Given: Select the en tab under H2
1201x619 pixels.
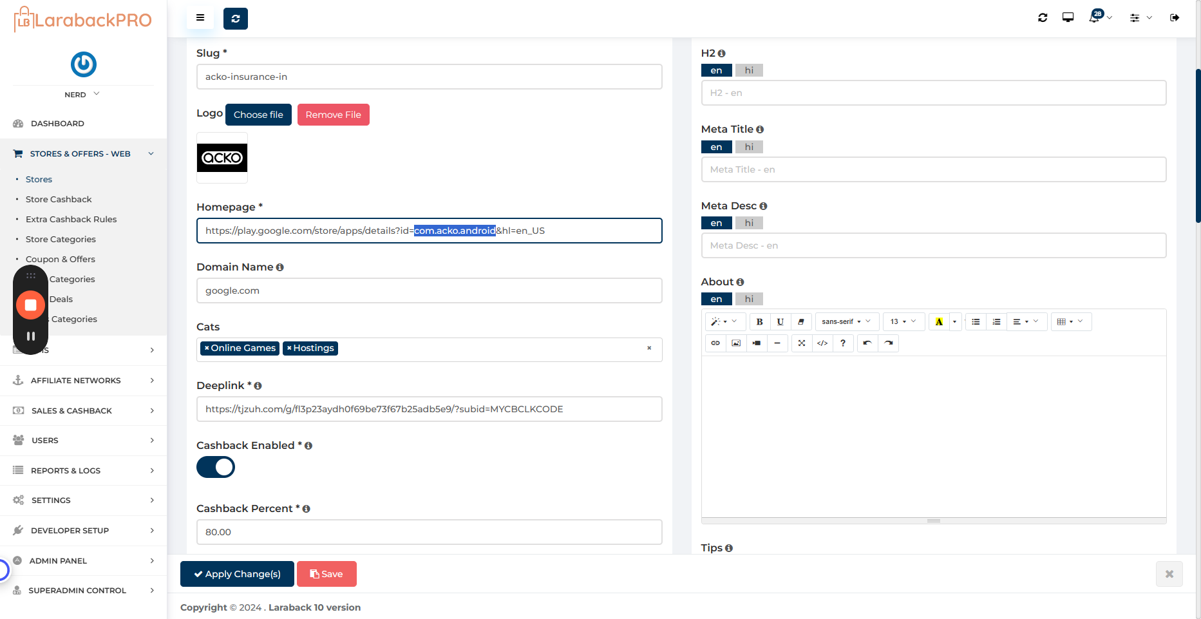Looking at the screenshot, I should [716, 70].
